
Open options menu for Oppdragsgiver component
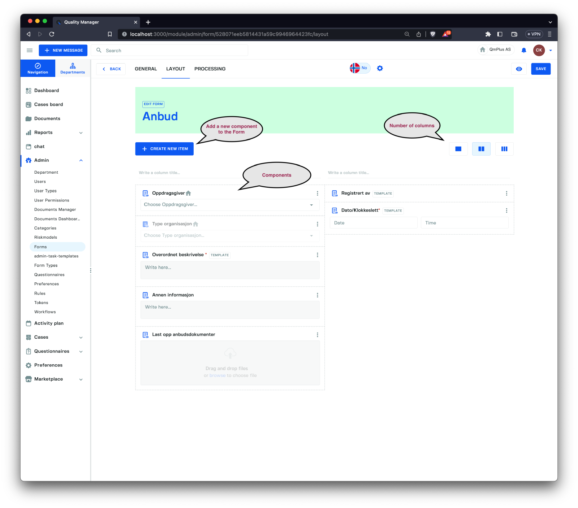(x=317, y=193)
